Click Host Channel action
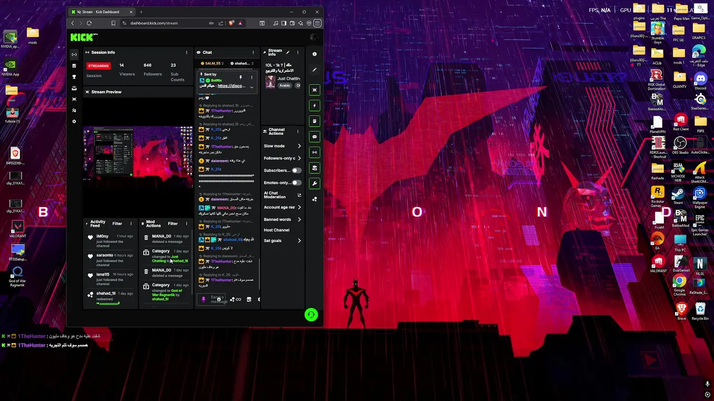This screenshot has width=714, height=401. (x=277, y=230)
